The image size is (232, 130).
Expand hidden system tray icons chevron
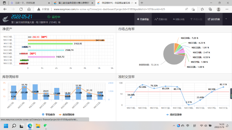173,126
